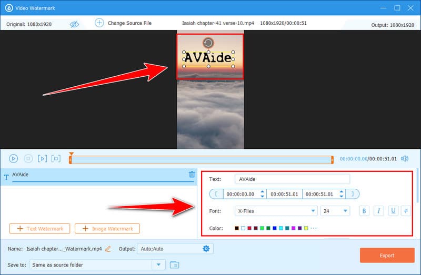Screen dimensions: 421x275
Task: Add a Text Watermark
Action: pos(40,229)
